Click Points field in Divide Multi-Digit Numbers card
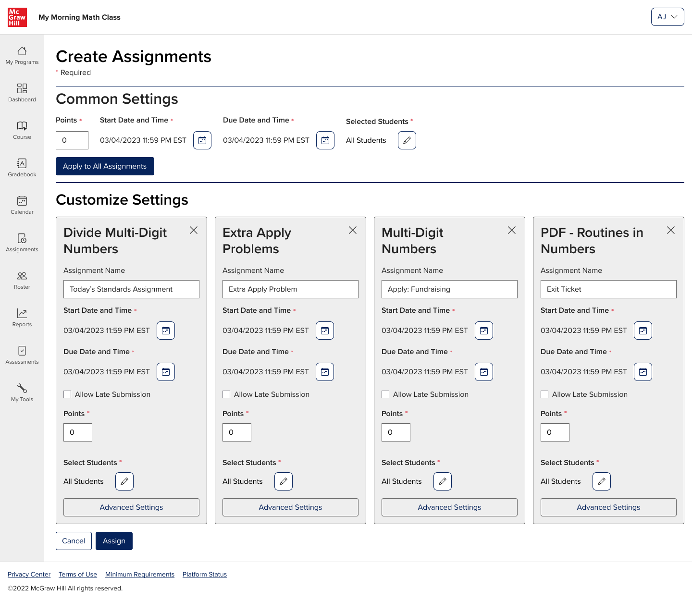692x601 pixels. coord(78,432)
